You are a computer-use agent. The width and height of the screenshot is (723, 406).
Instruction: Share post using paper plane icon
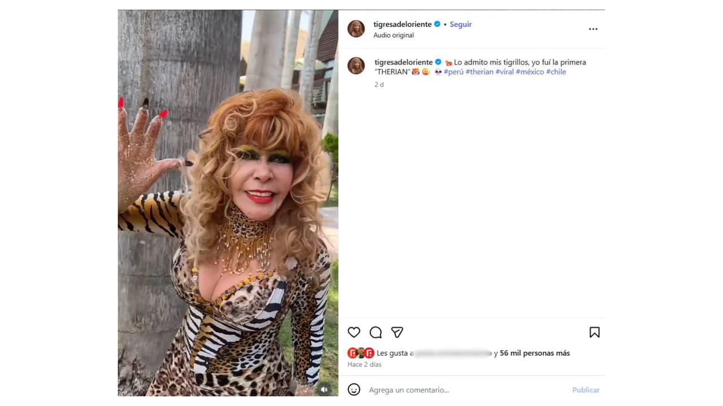click(x=397, y=332)
